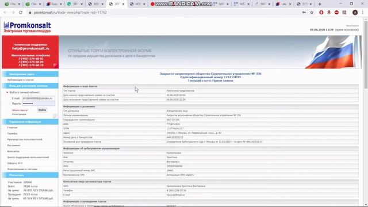Open a new browser tab with plus

click(320, 4)
